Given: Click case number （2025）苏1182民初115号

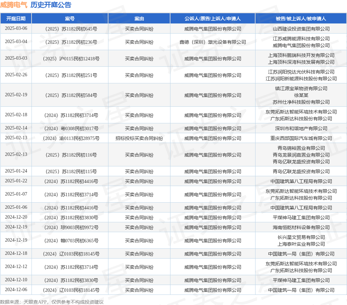Looking at the screenshot, I should tap(70, 171).
